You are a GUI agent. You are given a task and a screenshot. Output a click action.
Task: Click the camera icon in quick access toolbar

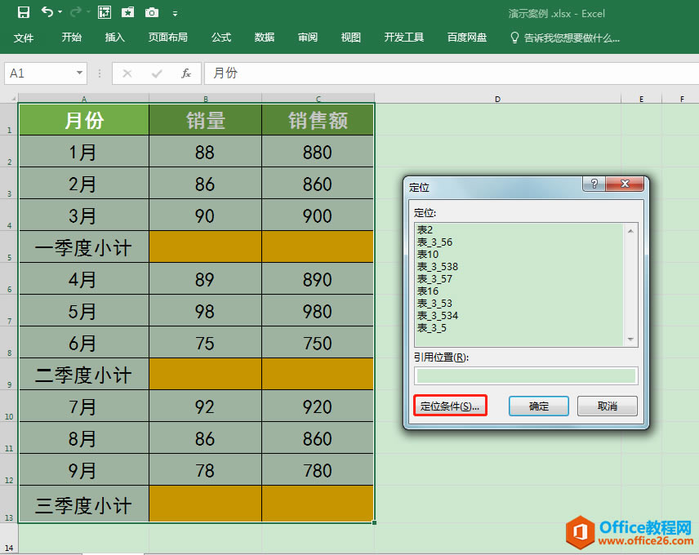152,12
